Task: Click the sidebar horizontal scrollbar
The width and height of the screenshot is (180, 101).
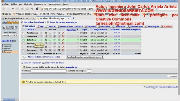Action: pos(10,100)
